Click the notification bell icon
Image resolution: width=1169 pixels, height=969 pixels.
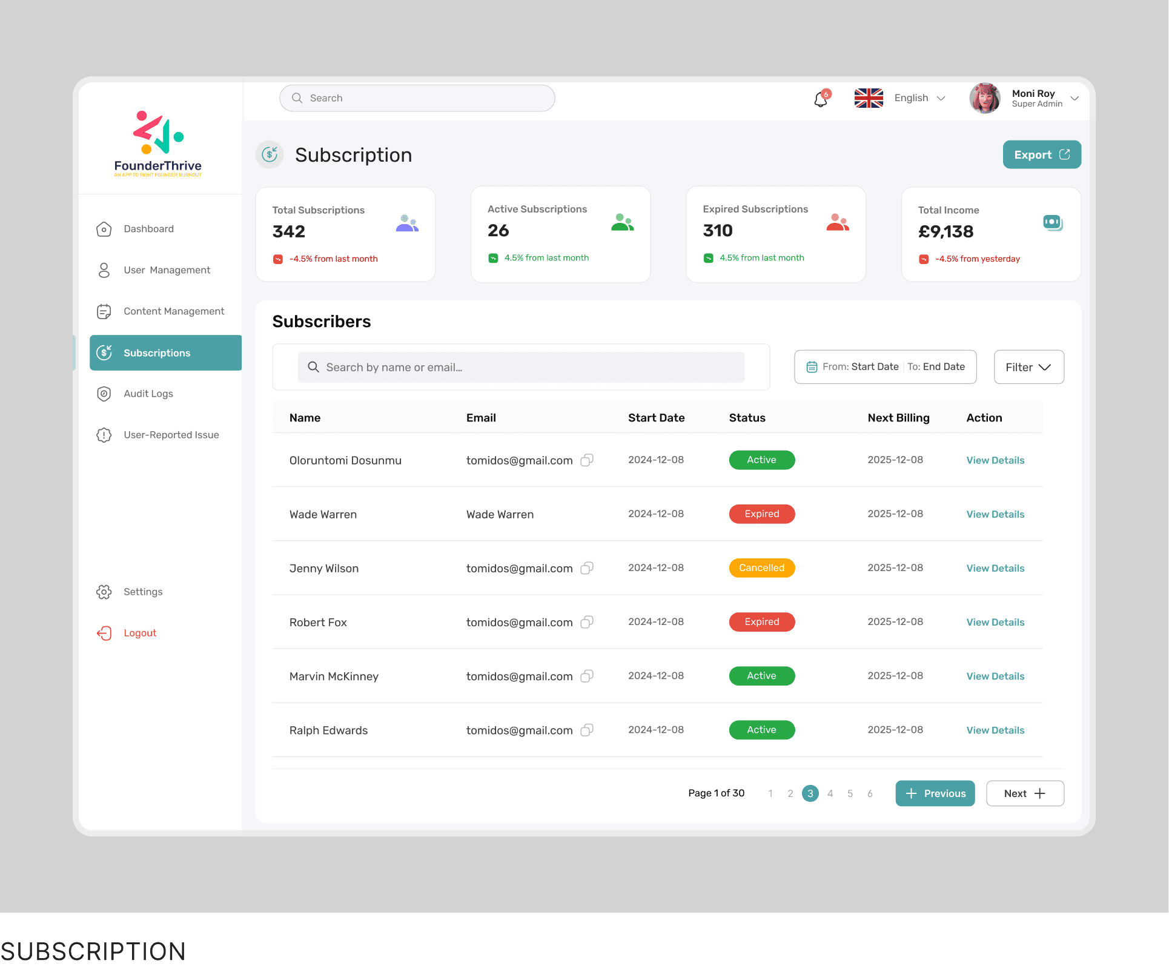pos(821,99)
